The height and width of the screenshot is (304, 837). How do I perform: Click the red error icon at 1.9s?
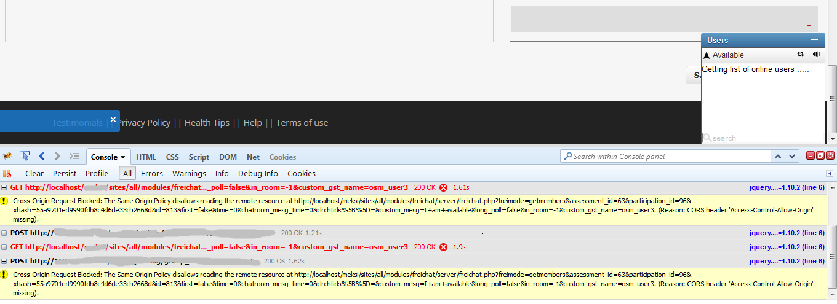[443, 247]
